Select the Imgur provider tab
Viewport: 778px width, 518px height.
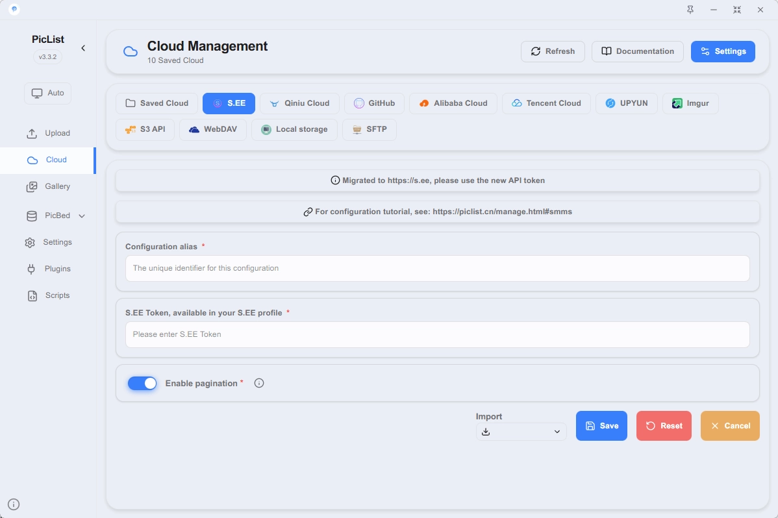click(690, 103)
